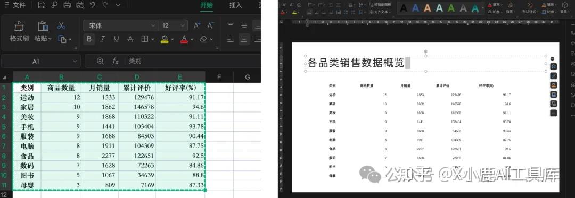
Task: Open the text 效果 effects button
Action: click(x=510, y=7)
